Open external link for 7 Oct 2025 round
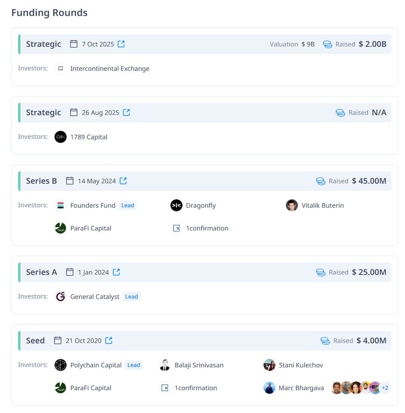Viewport: 405px width, 413px height. [121, 44]
